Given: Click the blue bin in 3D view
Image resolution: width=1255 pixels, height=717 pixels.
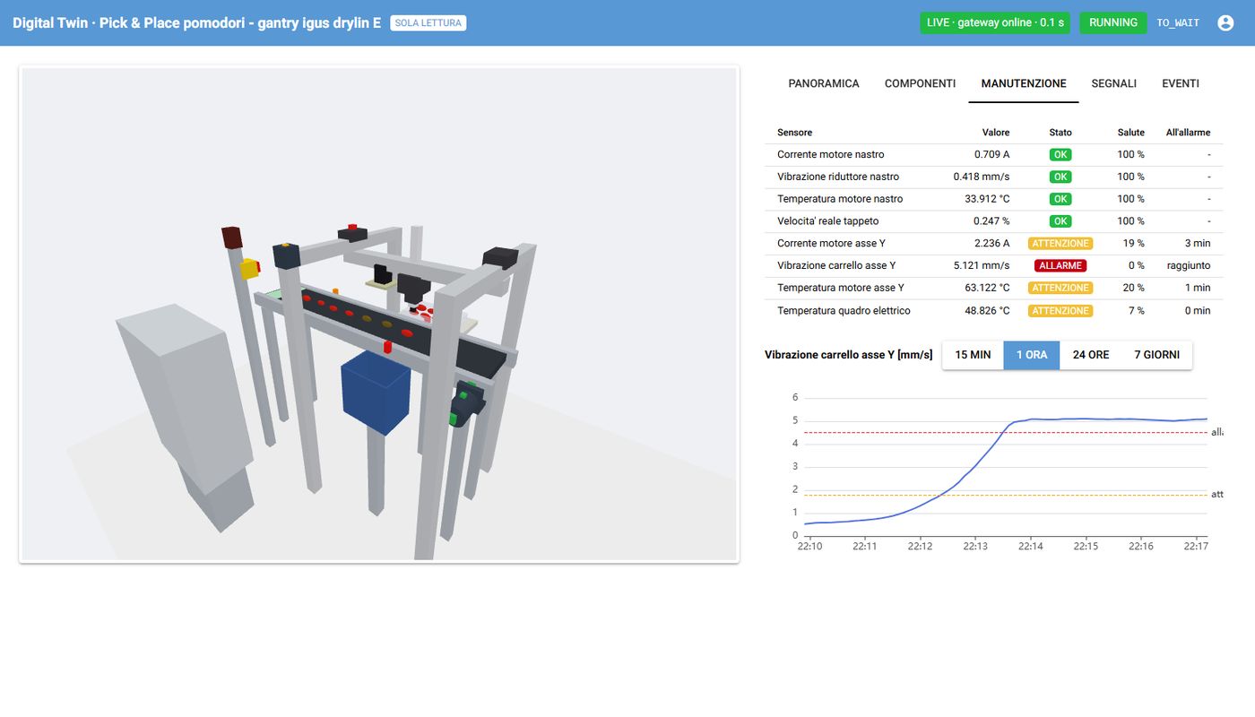Looking at the screenshot, I should pyautogui.click(x=376, y=391).
